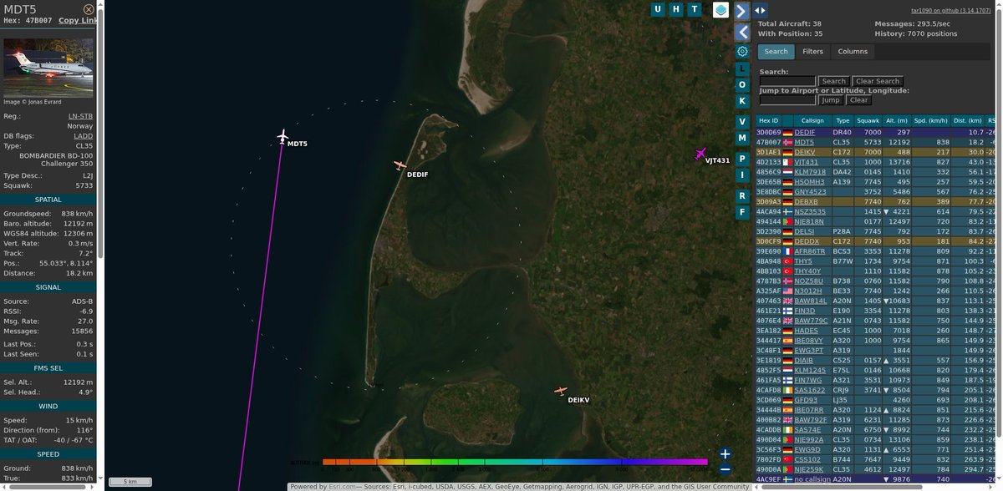Switch to the Filters tab
This screenshot has height=491, width=1003.
(812, 52)
